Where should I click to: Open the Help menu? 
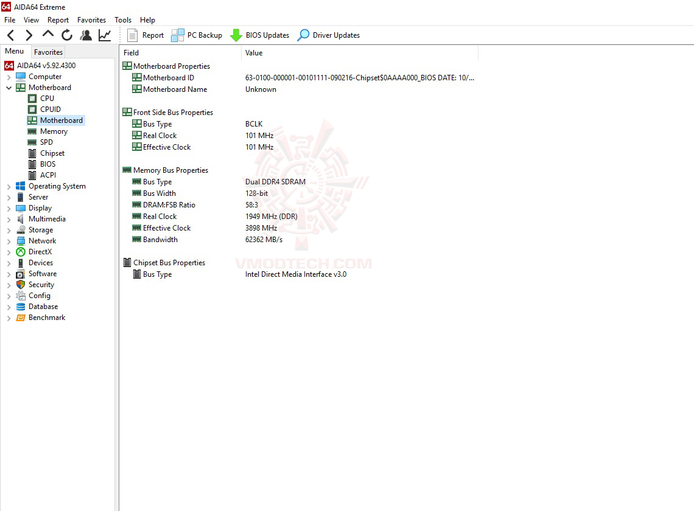[x=147, y=20]
